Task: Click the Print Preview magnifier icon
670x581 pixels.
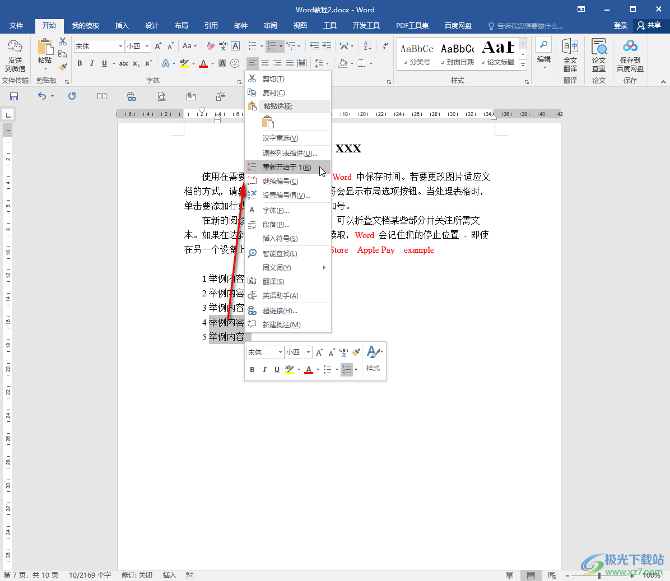Action: [161, 96]
